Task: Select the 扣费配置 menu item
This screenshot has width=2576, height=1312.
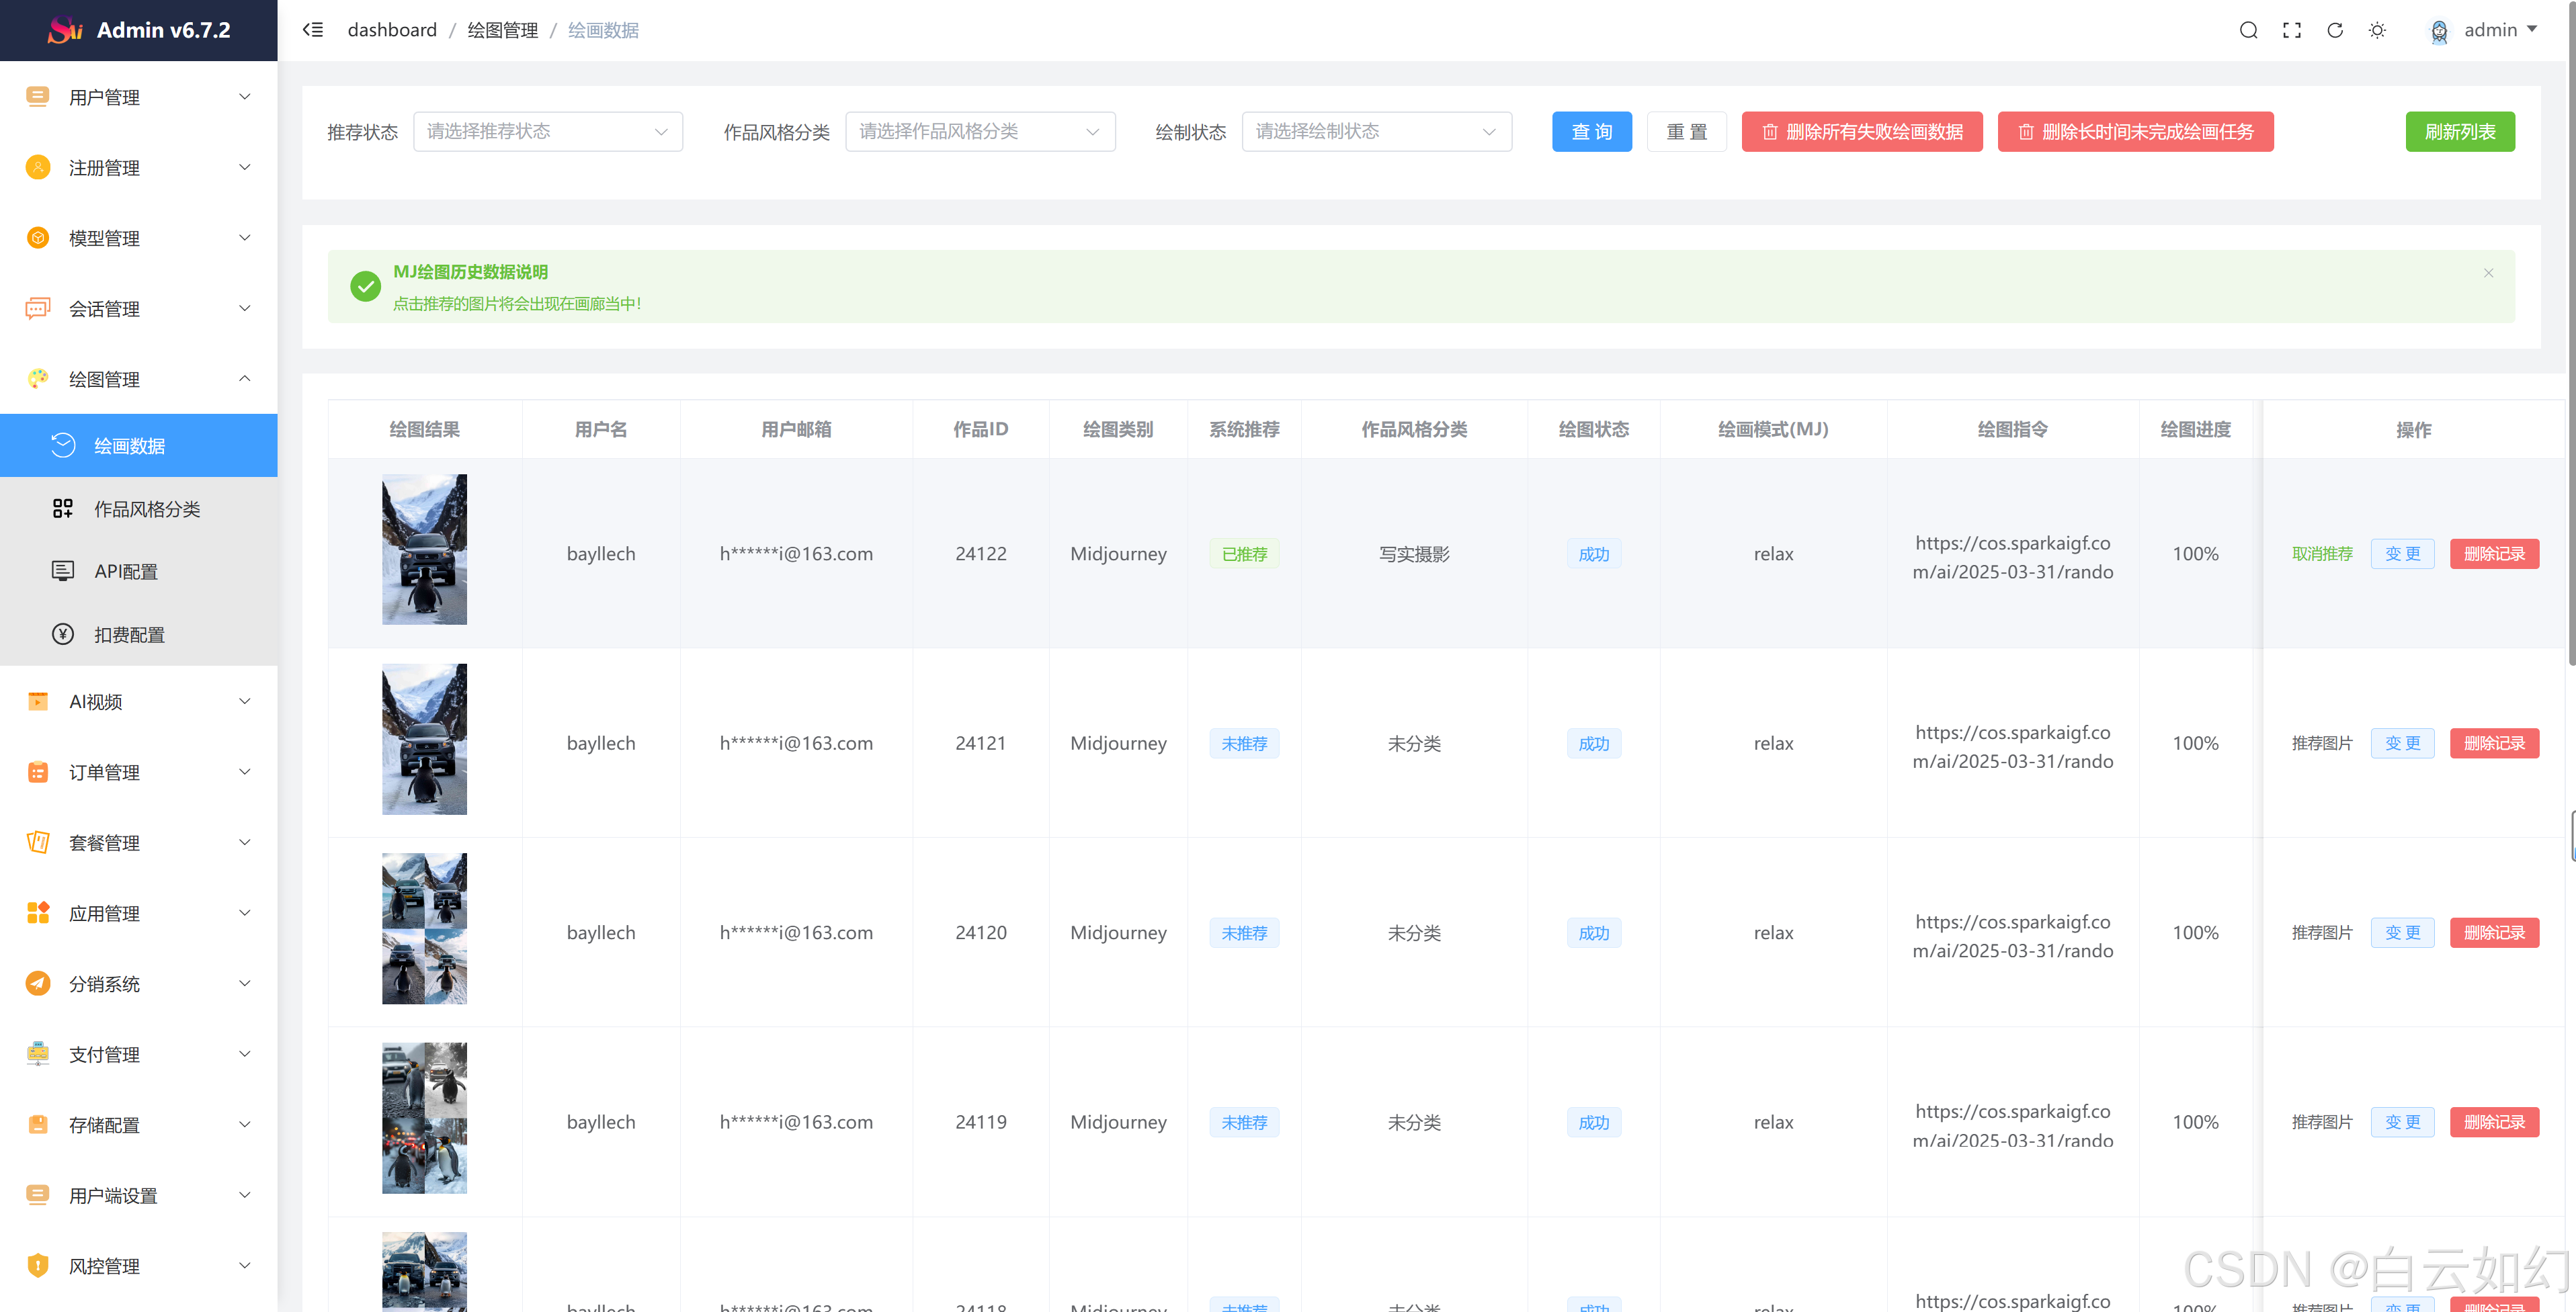Action: 129,635
